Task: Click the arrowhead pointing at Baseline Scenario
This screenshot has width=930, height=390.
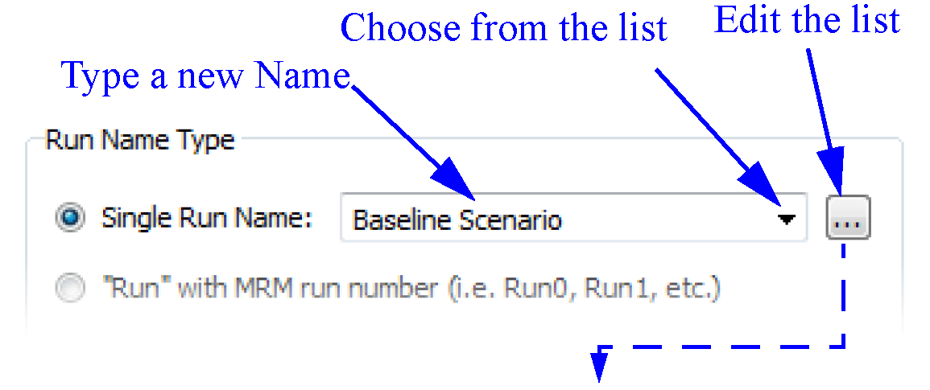Action: click(458, 183)
